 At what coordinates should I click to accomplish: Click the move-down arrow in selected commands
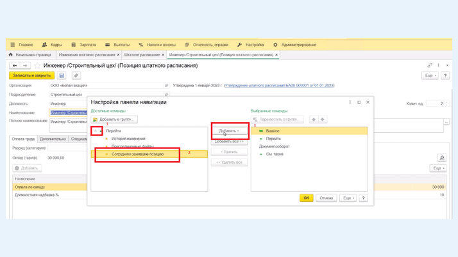[x=323, y=120]
